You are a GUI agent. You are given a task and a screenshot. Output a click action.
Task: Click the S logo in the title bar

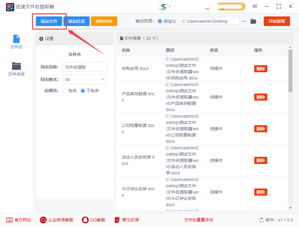coord(162,7)
